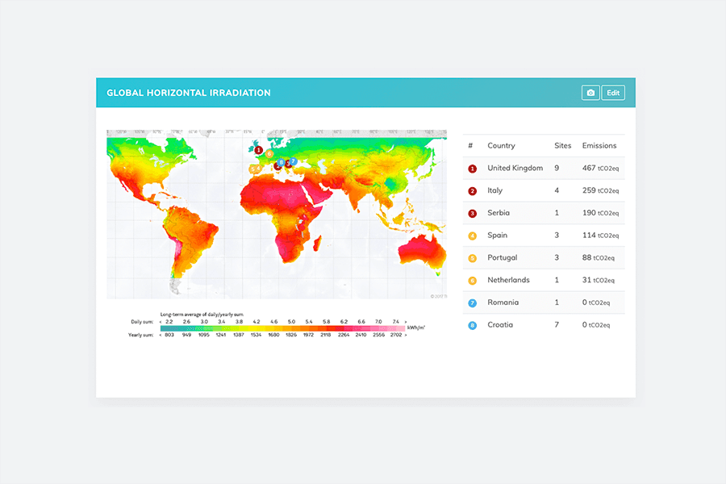Click the Emissions column header
Viewport: 726px width, 484px height.
599,146
